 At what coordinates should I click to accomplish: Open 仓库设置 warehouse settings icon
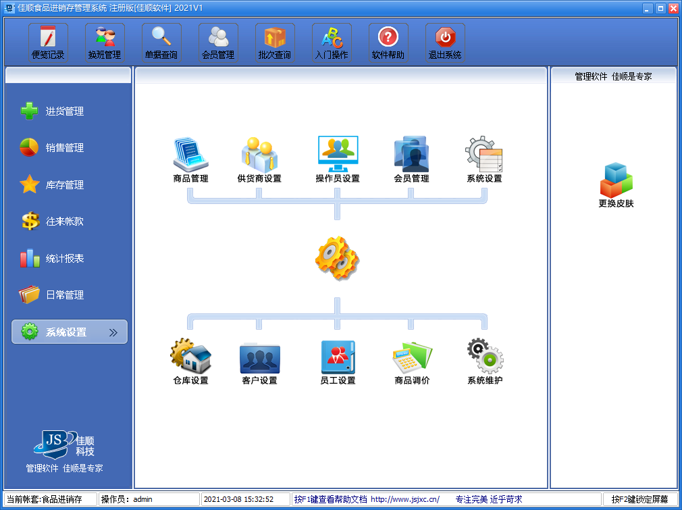tap(190, 357)
